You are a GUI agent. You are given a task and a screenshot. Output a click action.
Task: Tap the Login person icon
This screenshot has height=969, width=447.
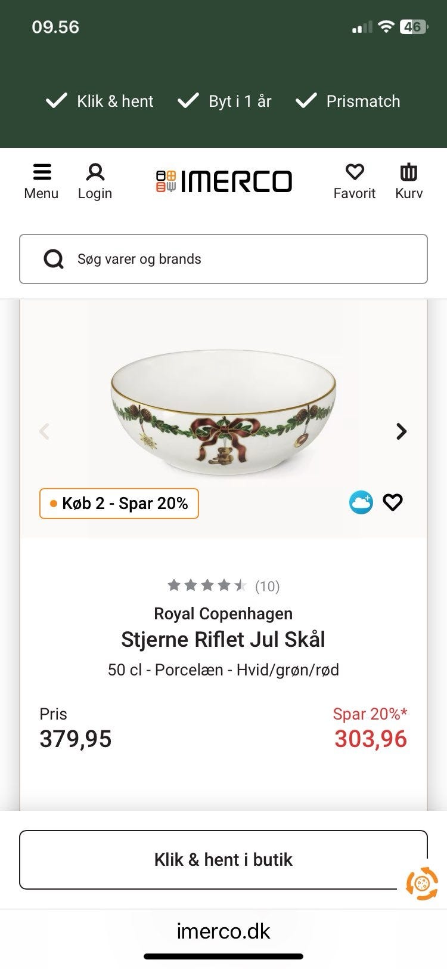point(95,173)
